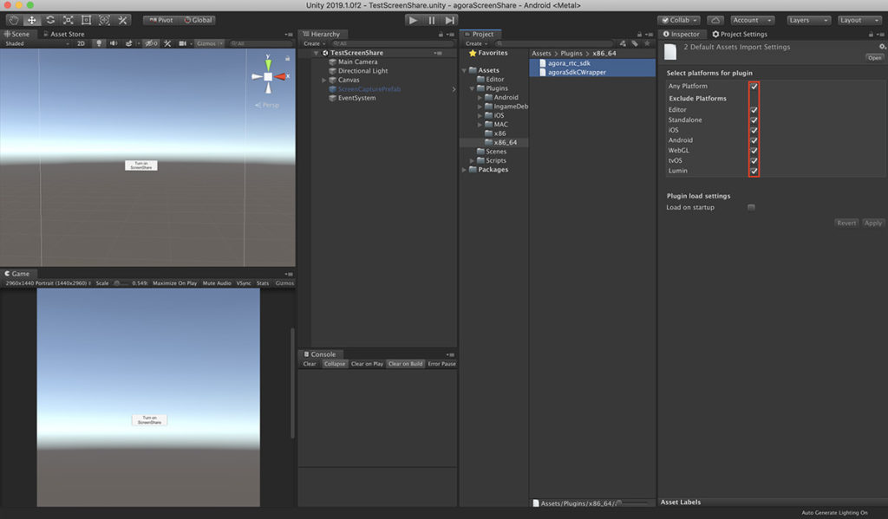The width and height of the screenshot is (888, 519).
Task: Enable Load on startup checkbox
Action: 752,208
